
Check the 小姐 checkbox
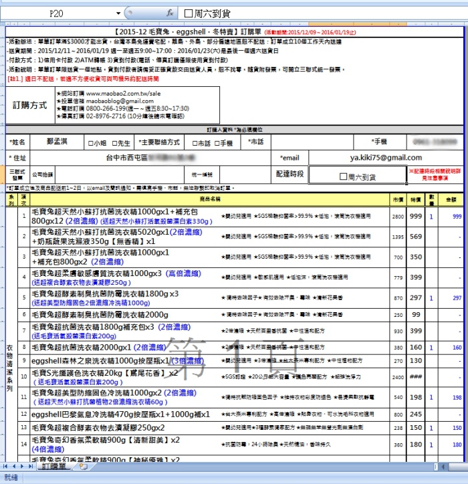91,144
